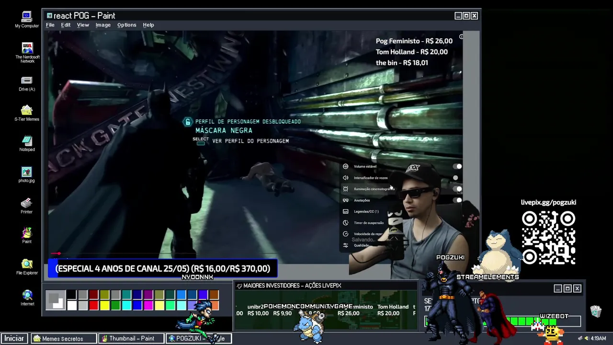The image size is (613, 345).
Task: Toggle the Iluminação cinematográfica switch
Action: click(457, 189)
